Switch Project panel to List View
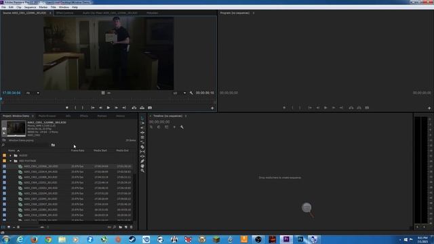This screenshot has width=434, height=244. tap(3, 227)
